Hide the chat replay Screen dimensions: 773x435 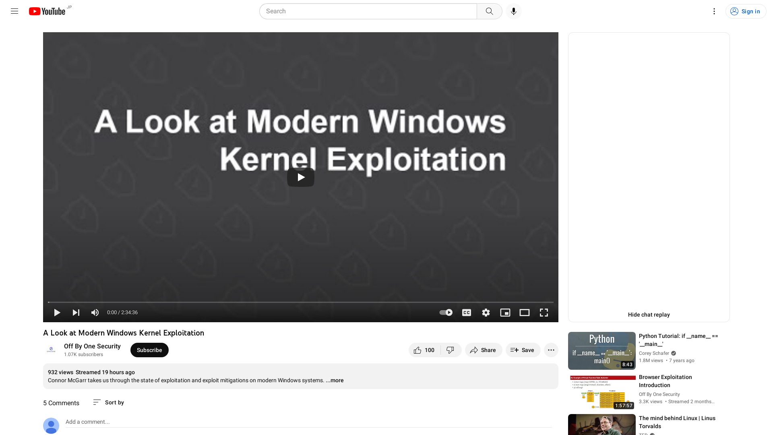(x=648, y=315)
